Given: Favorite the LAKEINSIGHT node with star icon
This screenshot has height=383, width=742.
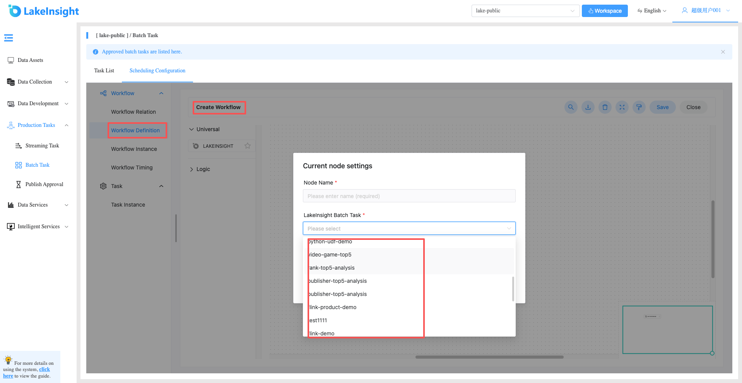Looking at the screenshot, I should coord(248,146).
